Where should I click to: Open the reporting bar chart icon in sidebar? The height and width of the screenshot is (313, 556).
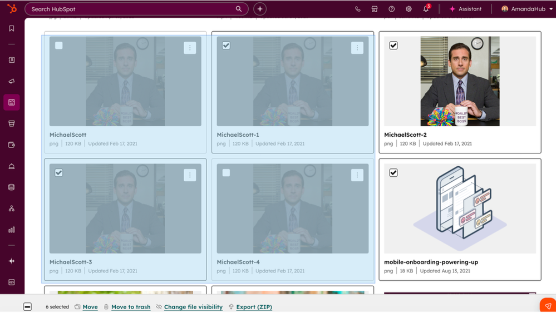click(12, 230)
